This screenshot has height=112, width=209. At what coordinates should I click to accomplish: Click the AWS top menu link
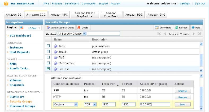(46, 3)
